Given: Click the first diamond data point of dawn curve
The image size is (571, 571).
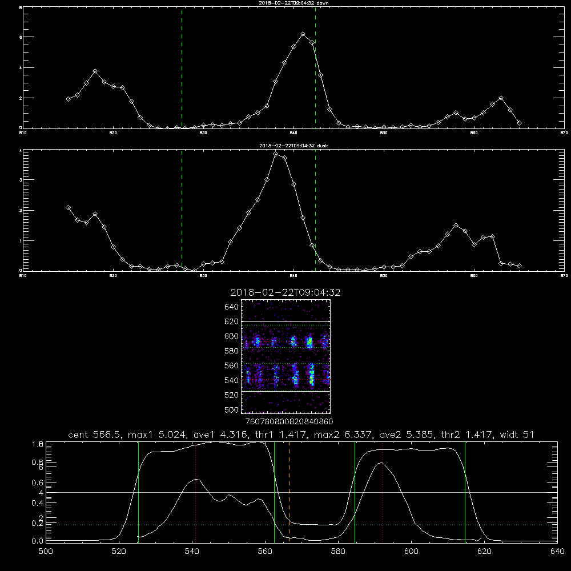Looking at the screenshot, I should [68, 99].
